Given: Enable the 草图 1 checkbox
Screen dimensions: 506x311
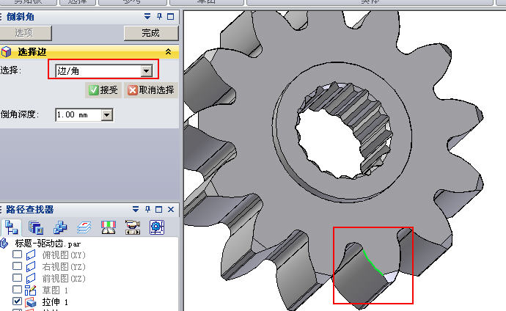Looking at the screenshot, I should pos(17,290).
